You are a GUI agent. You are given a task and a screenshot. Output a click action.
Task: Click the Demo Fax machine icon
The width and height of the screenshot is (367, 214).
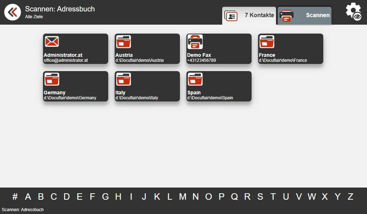tap(195, 42)
